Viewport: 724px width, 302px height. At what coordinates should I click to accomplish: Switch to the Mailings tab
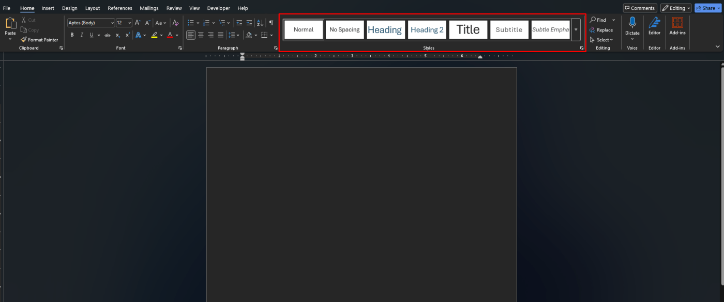(149, 8)
